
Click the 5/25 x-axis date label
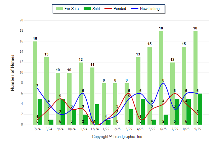(152, 129)
